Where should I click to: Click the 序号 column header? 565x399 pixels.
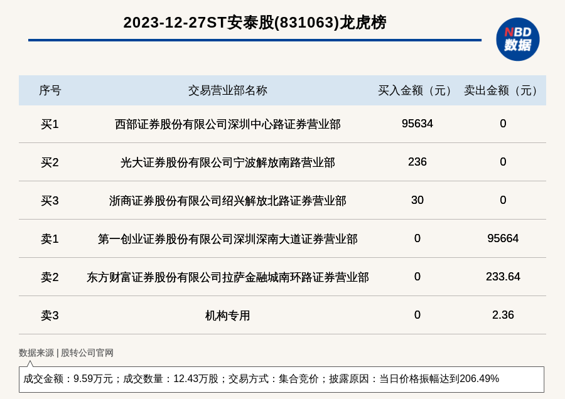[x=50, y=90]
